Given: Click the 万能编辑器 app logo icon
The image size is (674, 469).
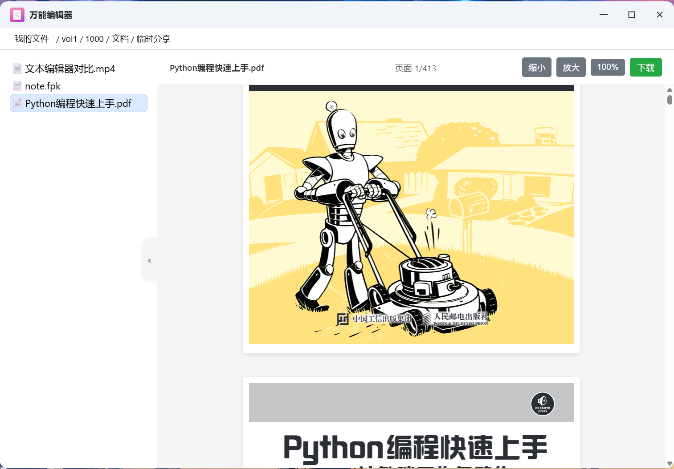Looking at the screenshot, I should tap(17, 15).
